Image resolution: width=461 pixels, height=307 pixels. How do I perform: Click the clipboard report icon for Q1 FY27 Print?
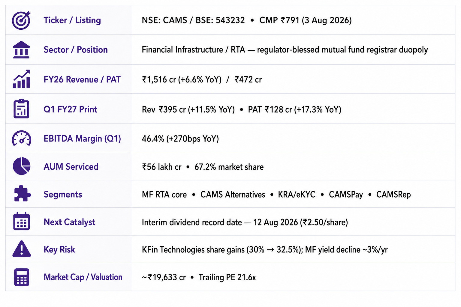[x=21, y=109]
